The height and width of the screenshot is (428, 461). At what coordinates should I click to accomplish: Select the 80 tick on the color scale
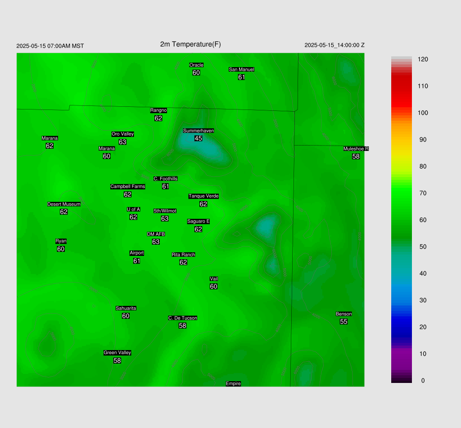coord(423,167)
